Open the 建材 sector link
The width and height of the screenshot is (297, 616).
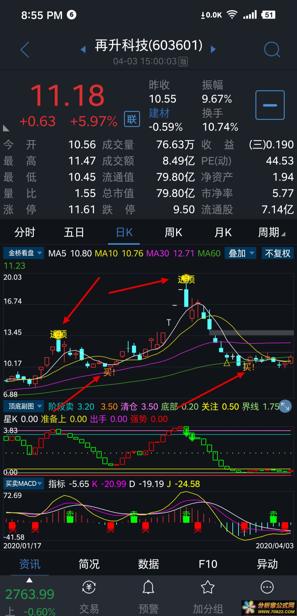point(159,113)
